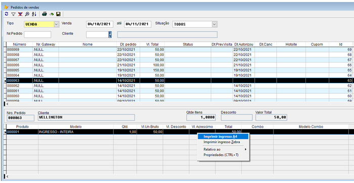This screenshot has width=354, height=183.
Task: Select order row 000066
Action: click(x=179, y=65)
